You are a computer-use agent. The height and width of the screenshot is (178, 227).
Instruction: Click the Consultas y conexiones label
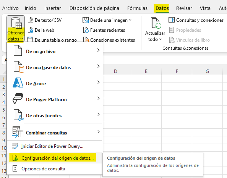pyautogui.click(x=200, y=20)
